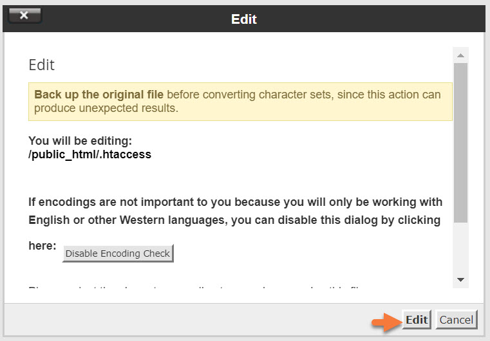Click the "Edit" title in the dark header
Image resolution: width=490 pixels, height=341 pixels.
tap(244, 19)
